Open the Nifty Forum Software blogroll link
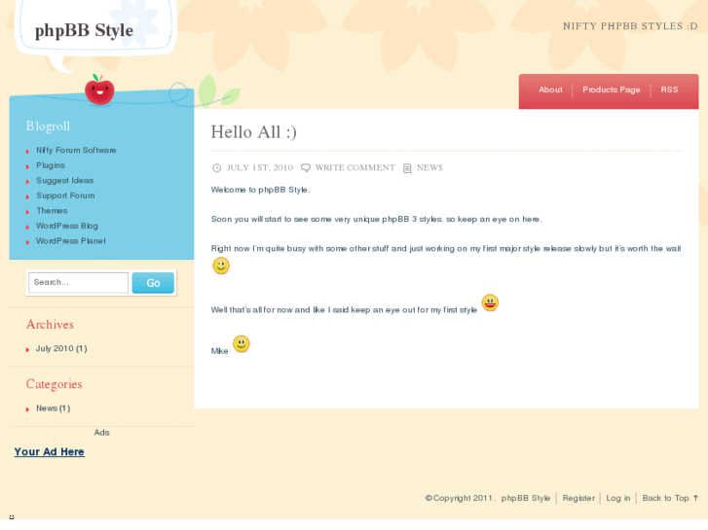Viewport: 708px width, 530px height. 76,150
